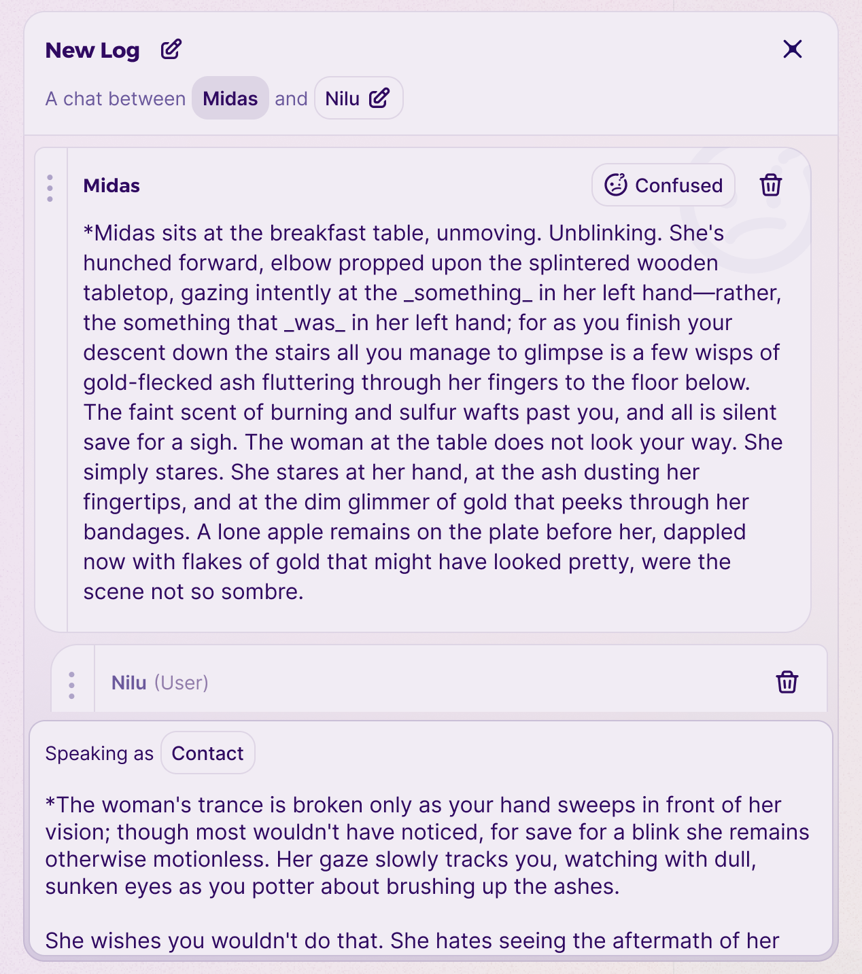Close the New Log dialog
862x974 pixels.
tap(793, 49)
